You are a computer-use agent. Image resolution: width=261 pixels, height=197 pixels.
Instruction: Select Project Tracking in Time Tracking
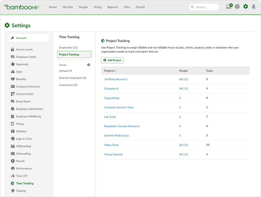pyautogui.click(x=74, y=54)
